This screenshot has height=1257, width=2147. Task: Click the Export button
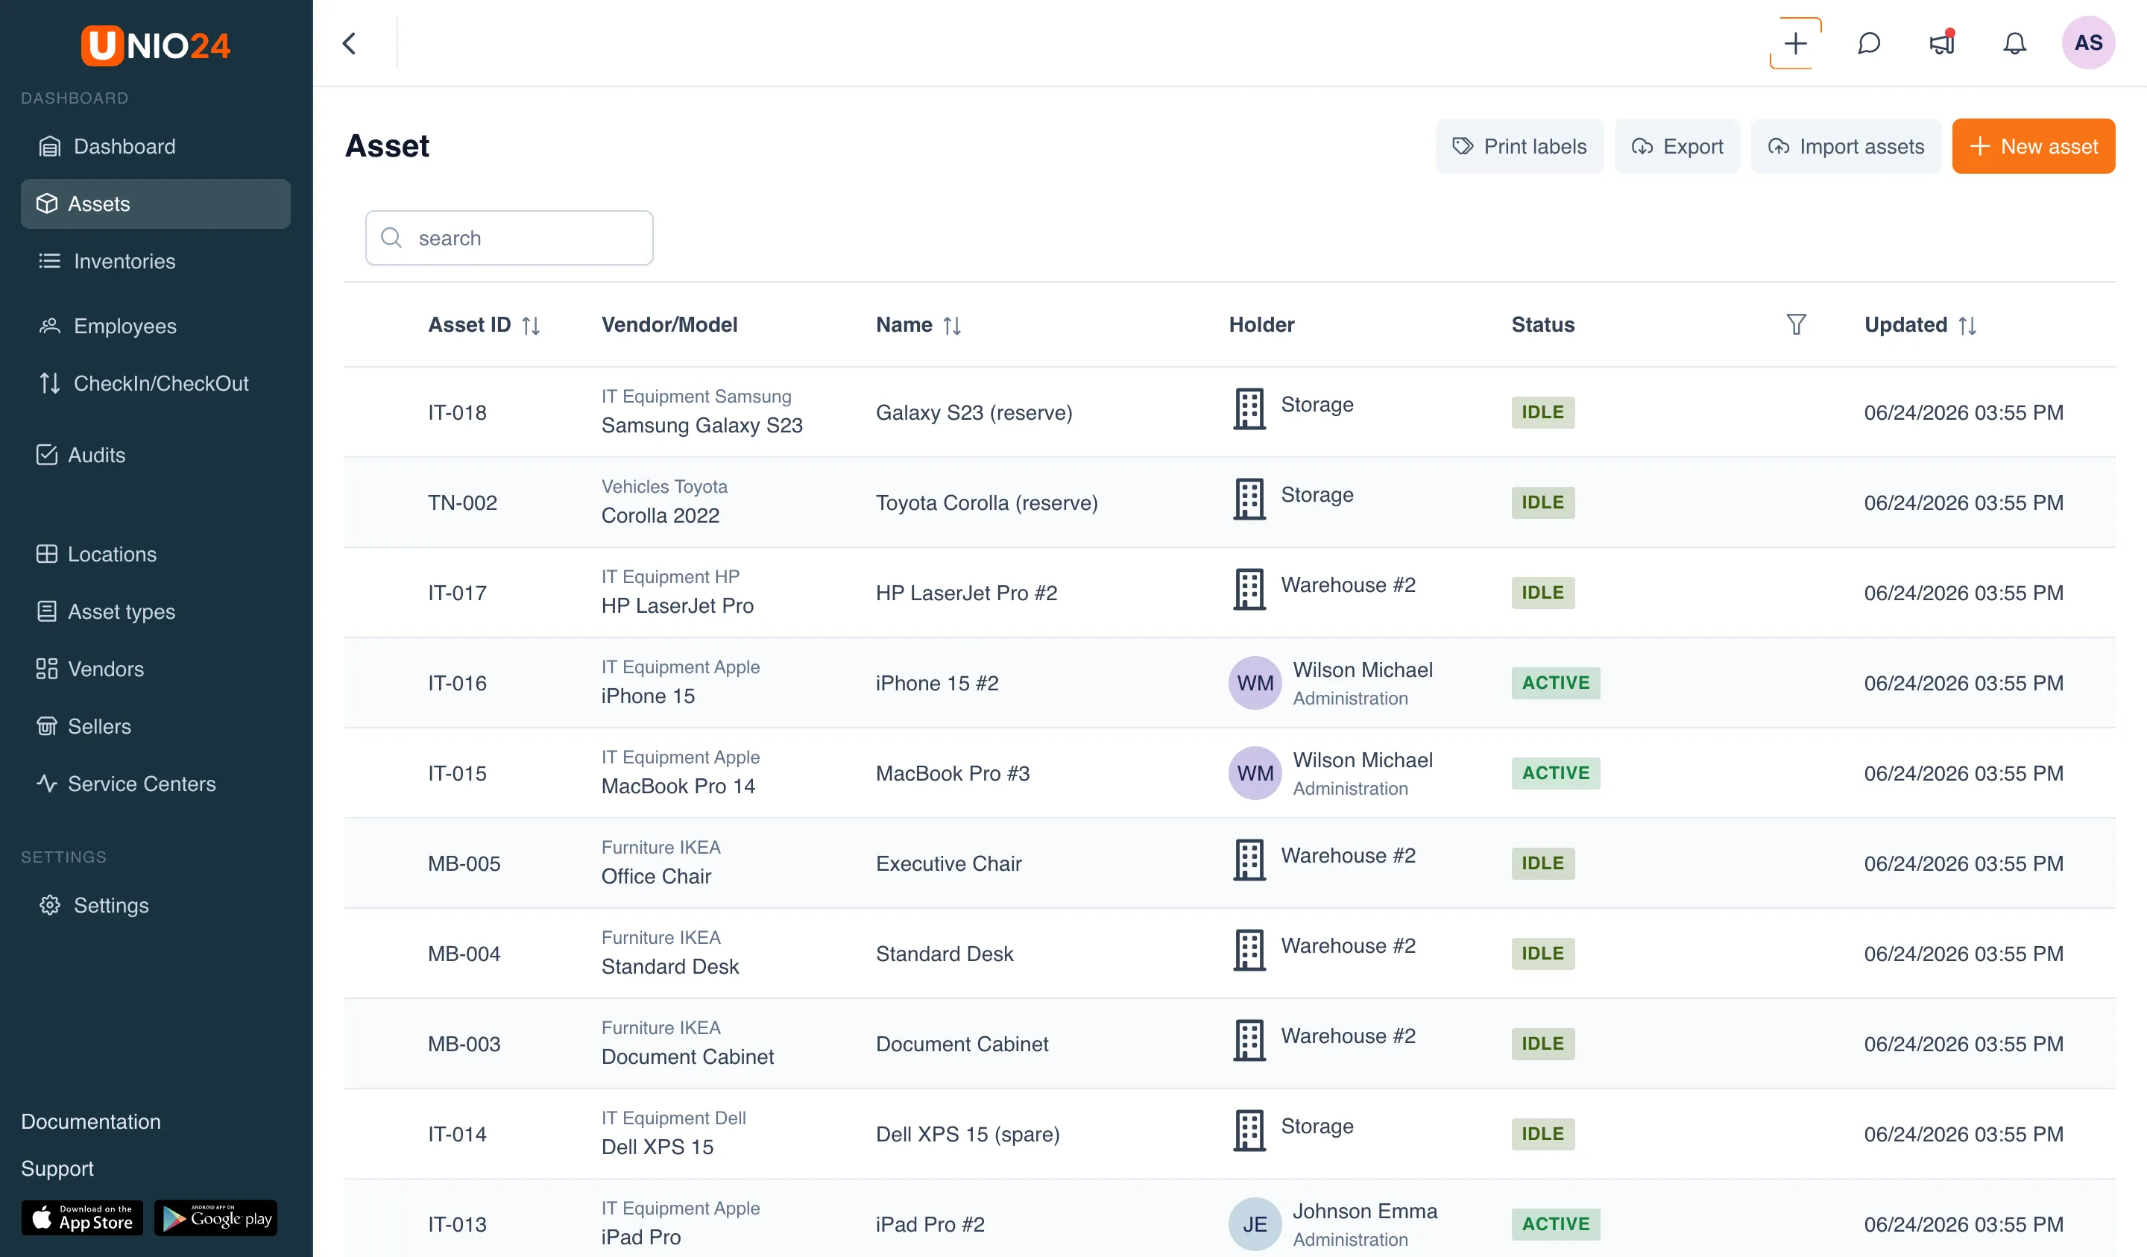click(1677, 147)
